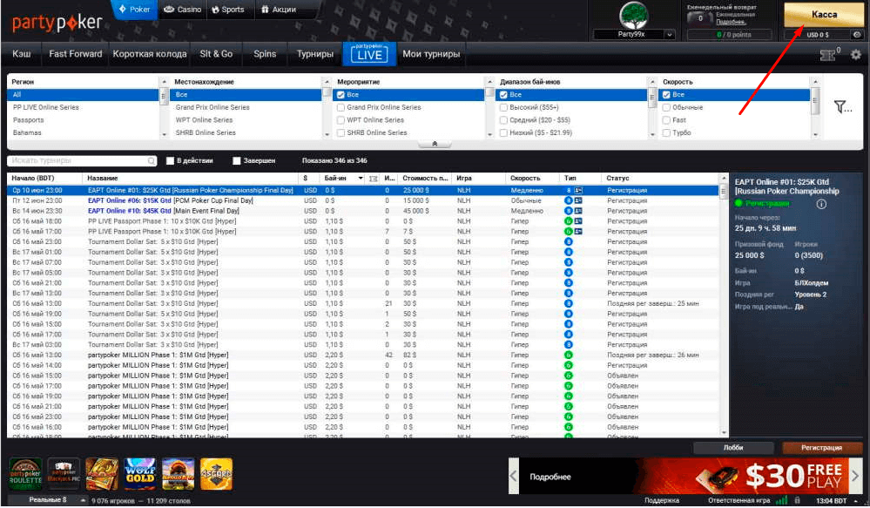
Task: Sort by the Начало (BDT) column header
Action: pyautogui.click(x=44, y=179)
